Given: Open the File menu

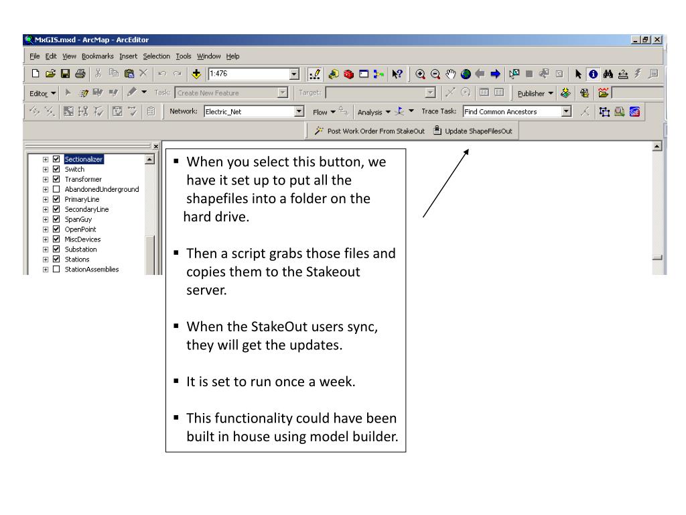Looking at the screenshot, I should pos(35,56).
